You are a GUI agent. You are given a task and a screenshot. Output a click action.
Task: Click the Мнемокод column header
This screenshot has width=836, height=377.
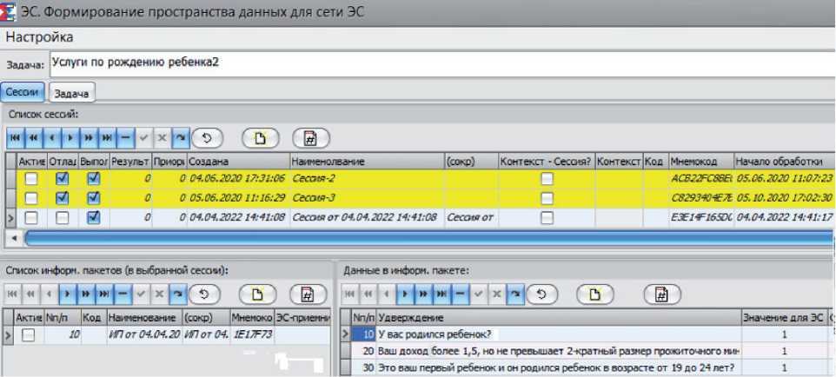[701, 161]
